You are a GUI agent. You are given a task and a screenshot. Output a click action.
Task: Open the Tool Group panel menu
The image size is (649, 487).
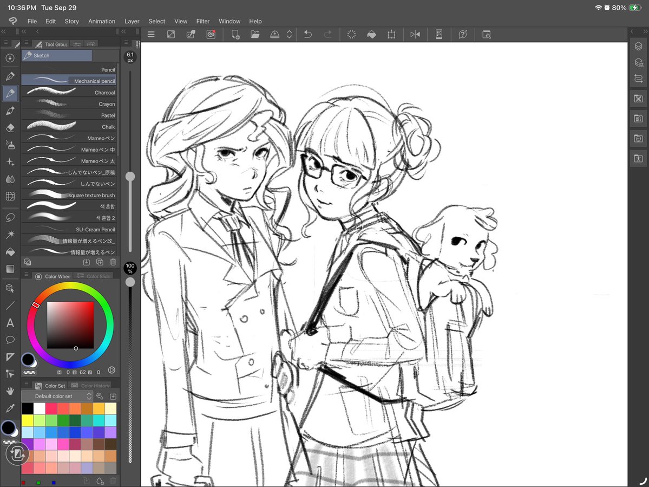27,43
